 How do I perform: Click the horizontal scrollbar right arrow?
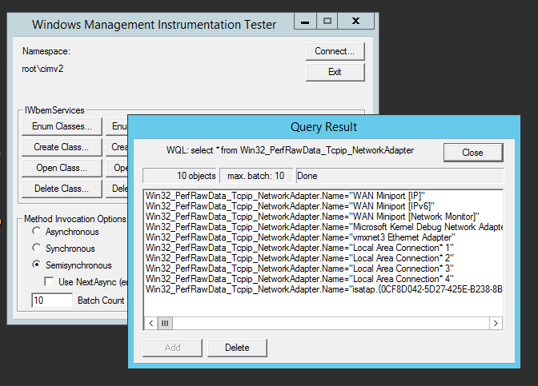point(496,323)
